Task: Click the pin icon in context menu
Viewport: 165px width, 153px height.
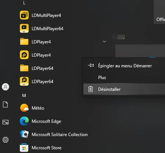Action: click(x=91, y=65)
